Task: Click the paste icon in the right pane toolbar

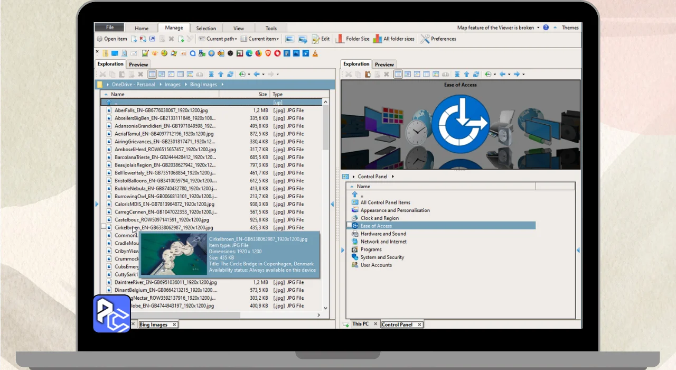Action: tap(368, 75)
